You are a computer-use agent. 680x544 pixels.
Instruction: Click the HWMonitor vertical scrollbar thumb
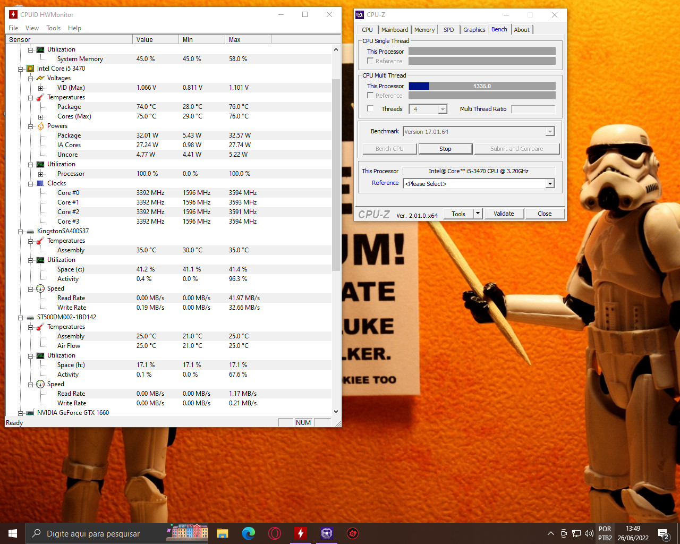336,175
